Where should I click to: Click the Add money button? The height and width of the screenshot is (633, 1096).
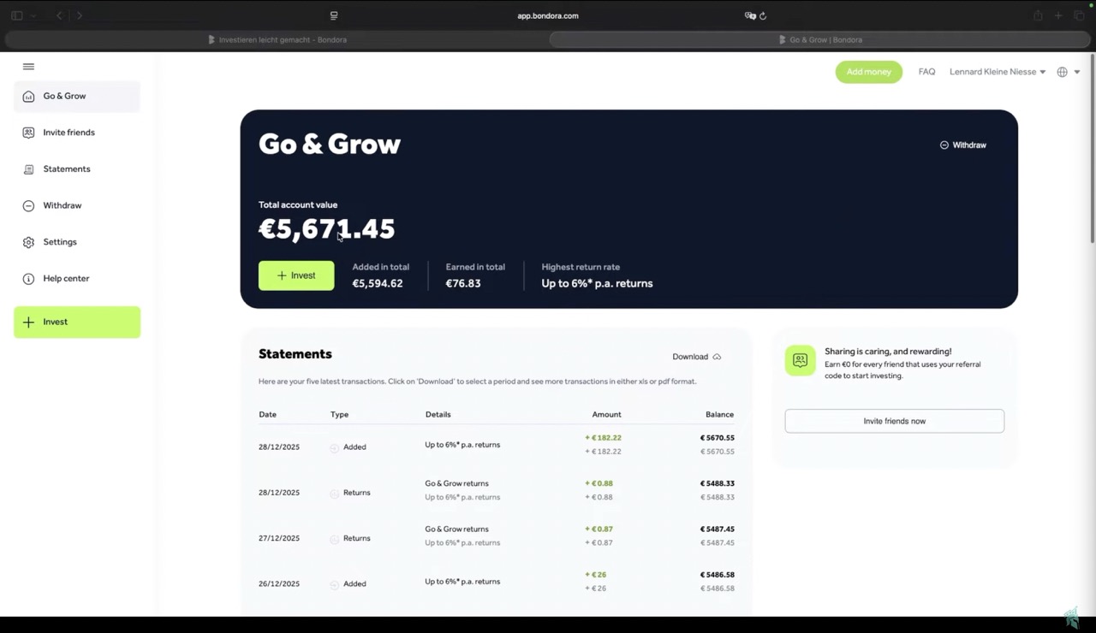(868, 72)
